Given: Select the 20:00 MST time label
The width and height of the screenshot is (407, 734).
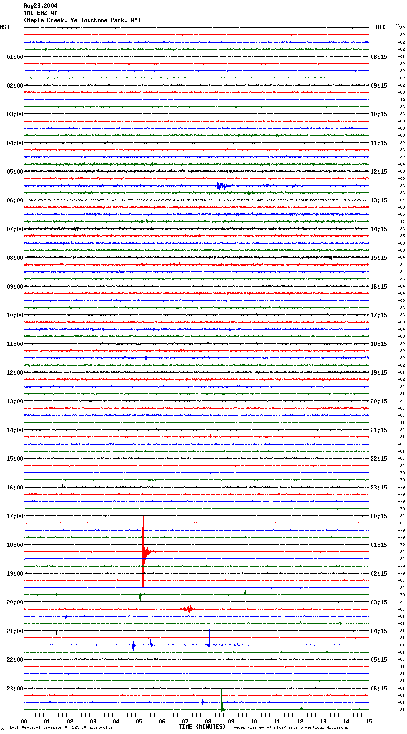Looking at the screenshot, I should tap(15, 602).
